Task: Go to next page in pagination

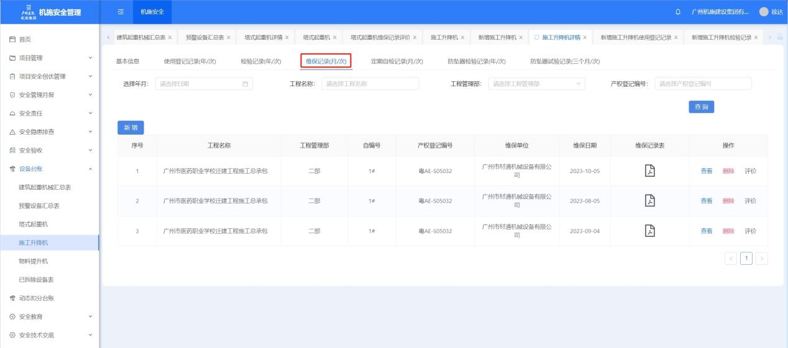Action: [761, 257]
